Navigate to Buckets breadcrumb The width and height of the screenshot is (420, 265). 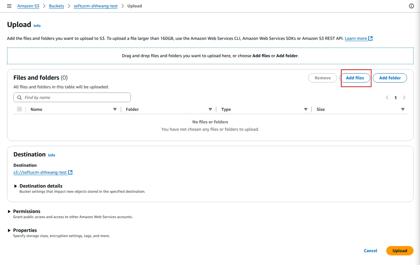[57, 6]
